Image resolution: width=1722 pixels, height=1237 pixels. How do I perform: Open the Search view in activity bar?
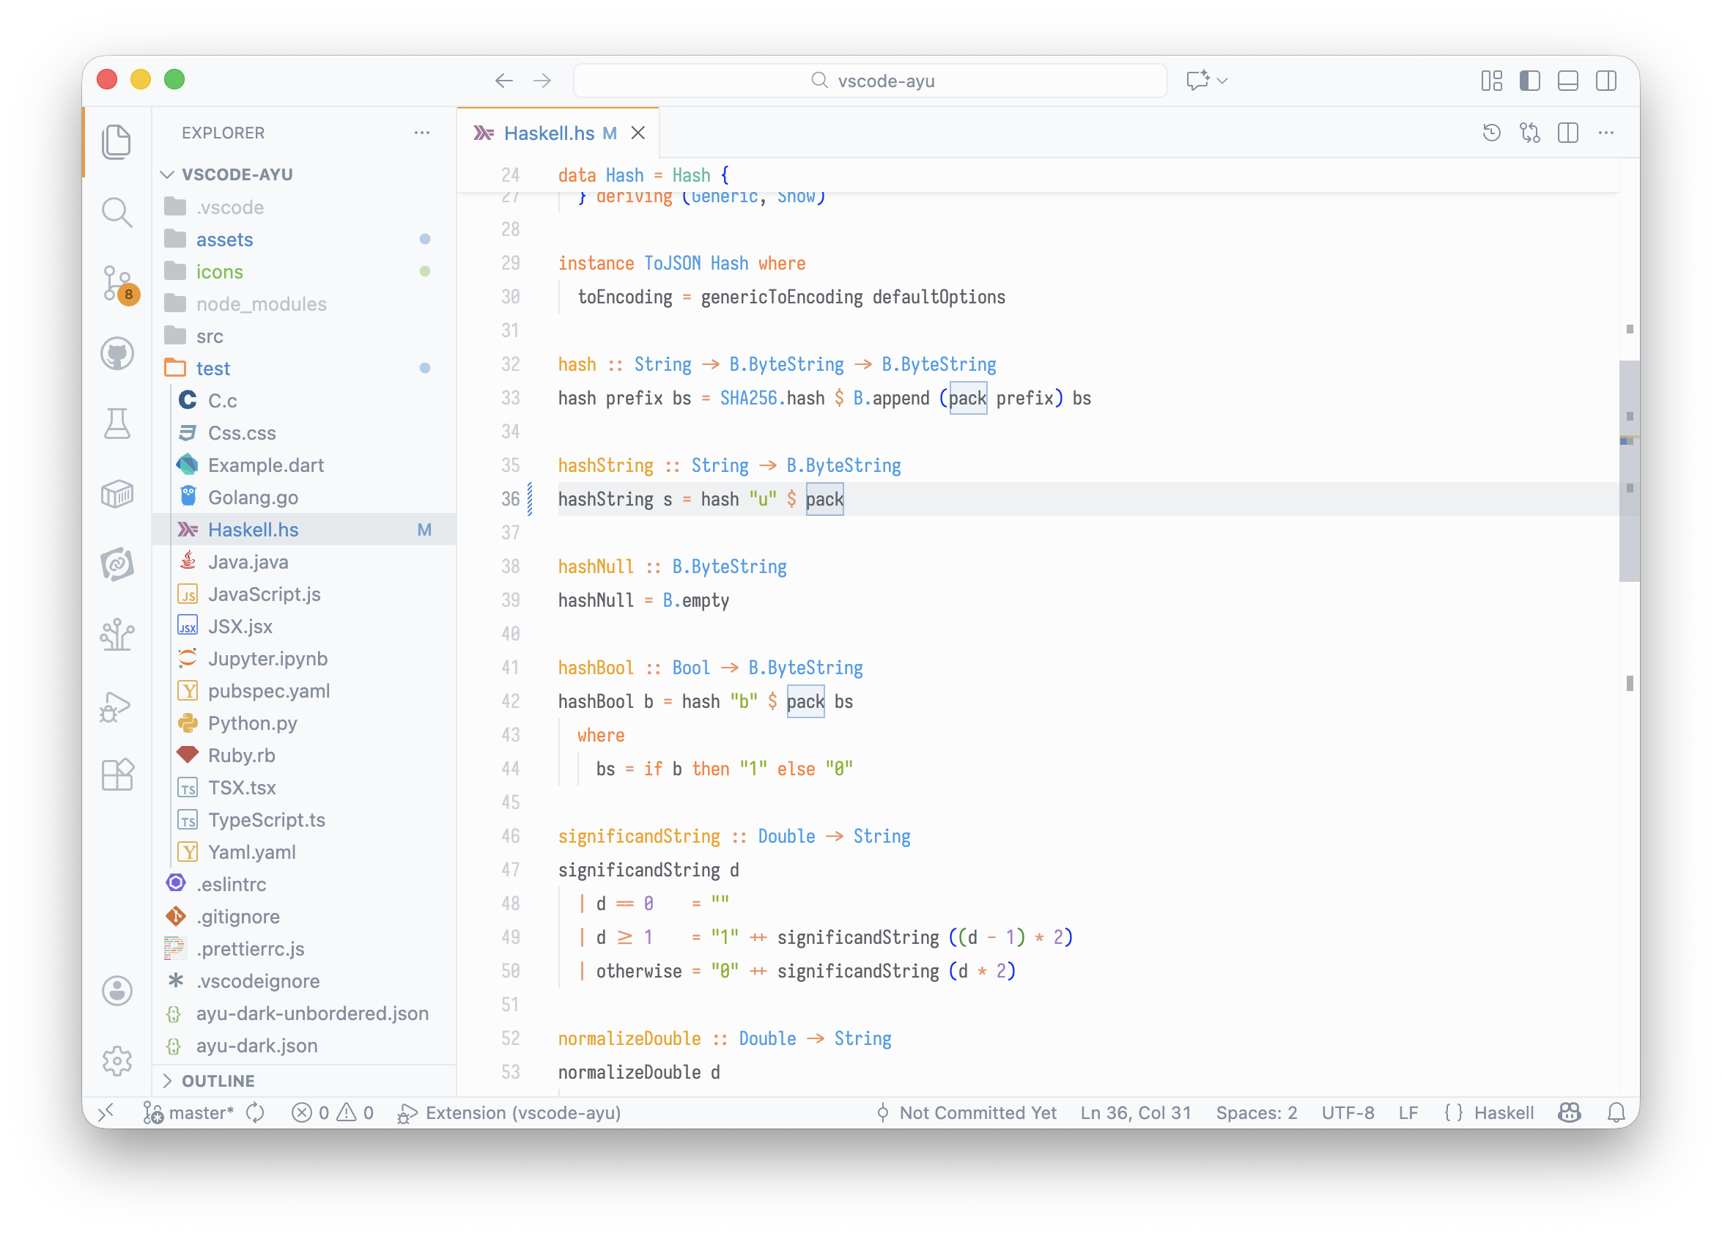tap(118, 213)
